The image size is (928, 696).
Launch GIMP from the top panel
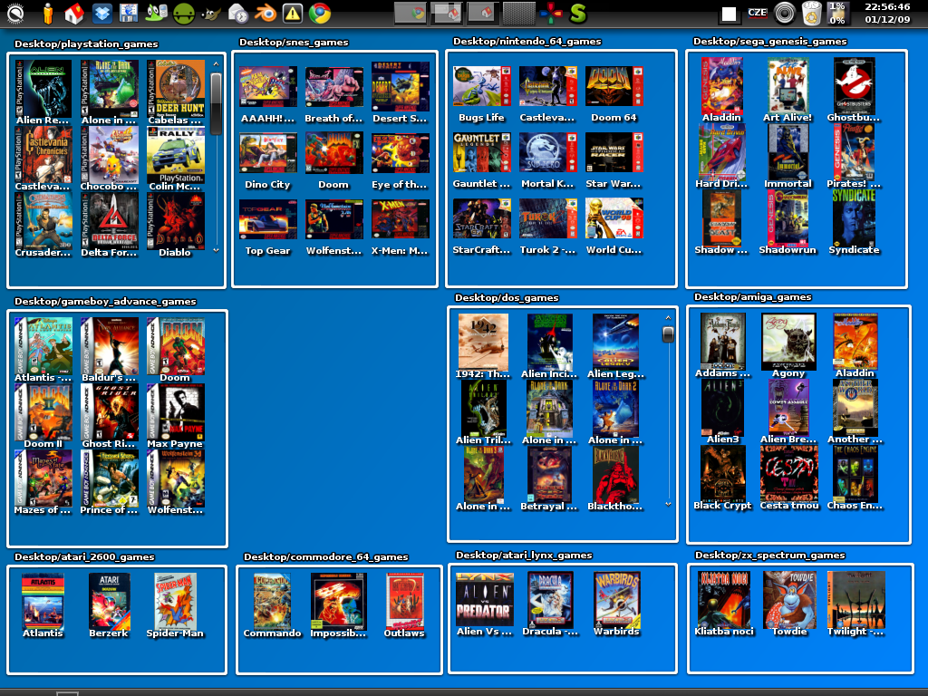pyautogui.click(x=210, y=13)
